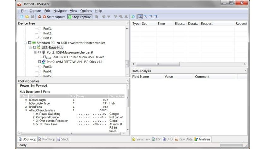This screenshot has height=149, width=265.
Task: Select the bNbrPorts field row
Action: coord(72,107)
